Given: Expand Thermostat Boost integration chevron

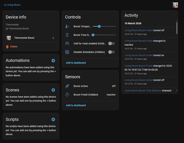Looking at the screenshot, I should tap(53, 38).
